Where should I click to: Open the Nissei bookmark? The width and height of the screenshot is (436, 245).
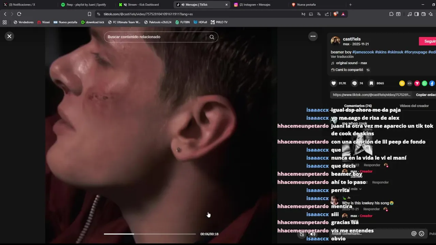tap(43, 22)
